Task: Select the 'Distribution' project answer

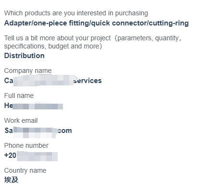Action: pos(25,56)
